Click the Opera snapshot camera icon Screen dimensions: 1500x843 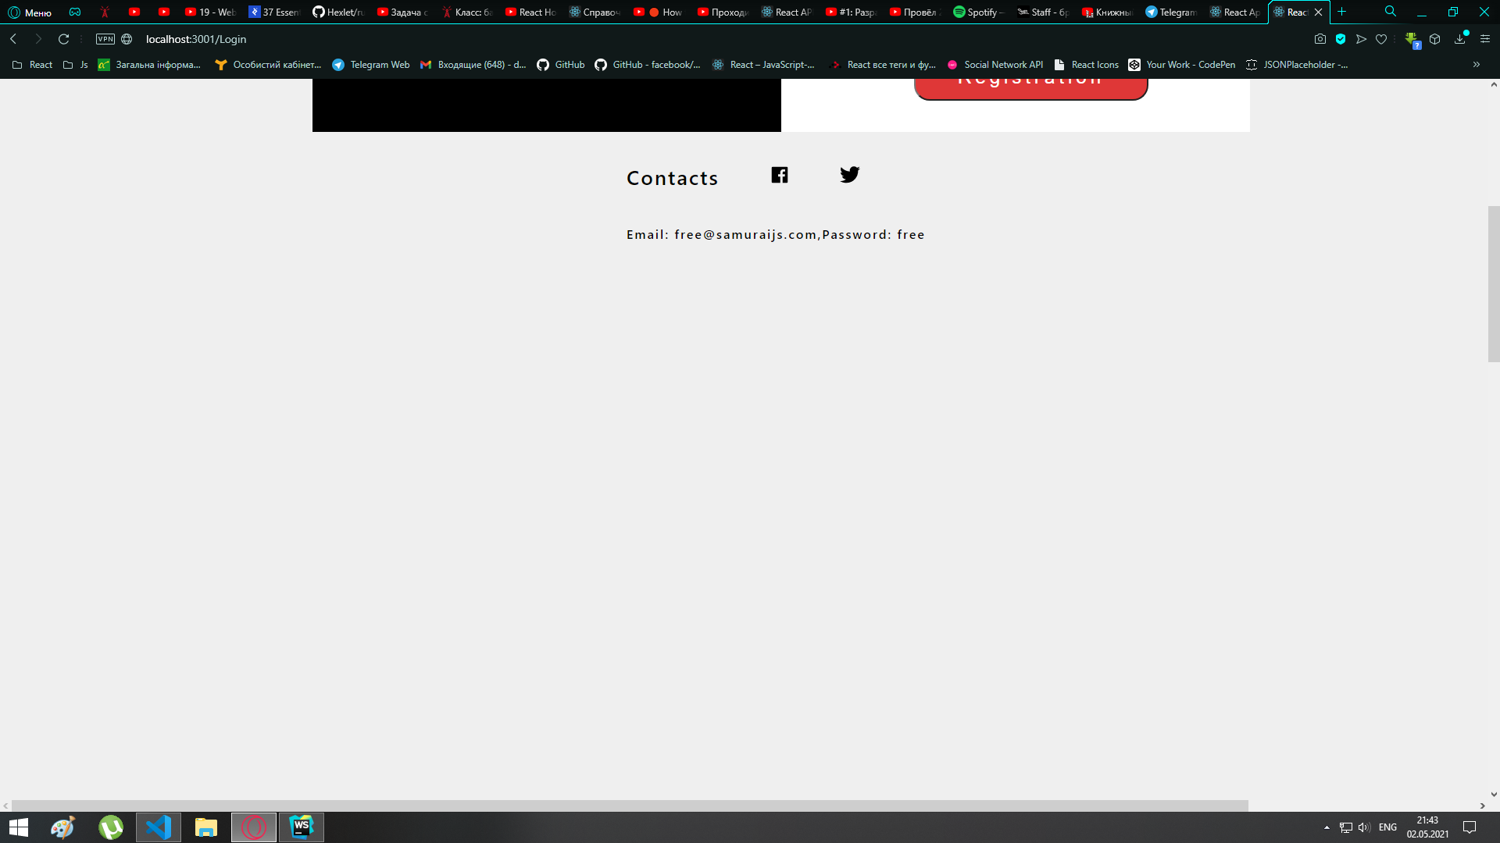[x=1320, y=39]
